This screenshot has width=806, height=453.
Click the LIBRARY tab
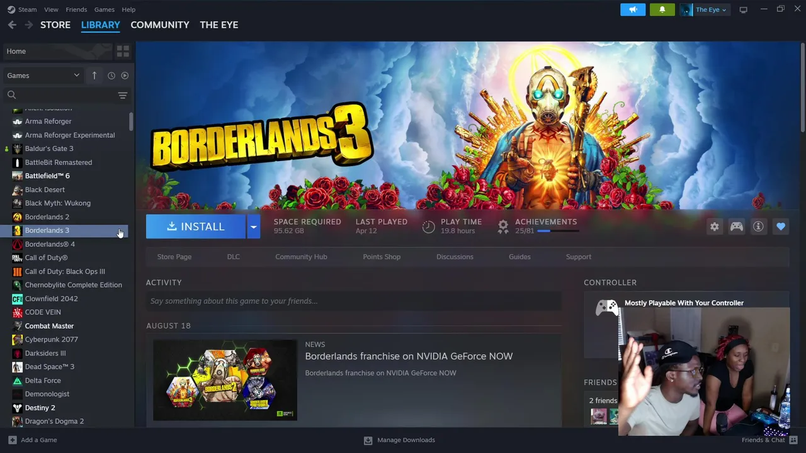click(100, 25)
